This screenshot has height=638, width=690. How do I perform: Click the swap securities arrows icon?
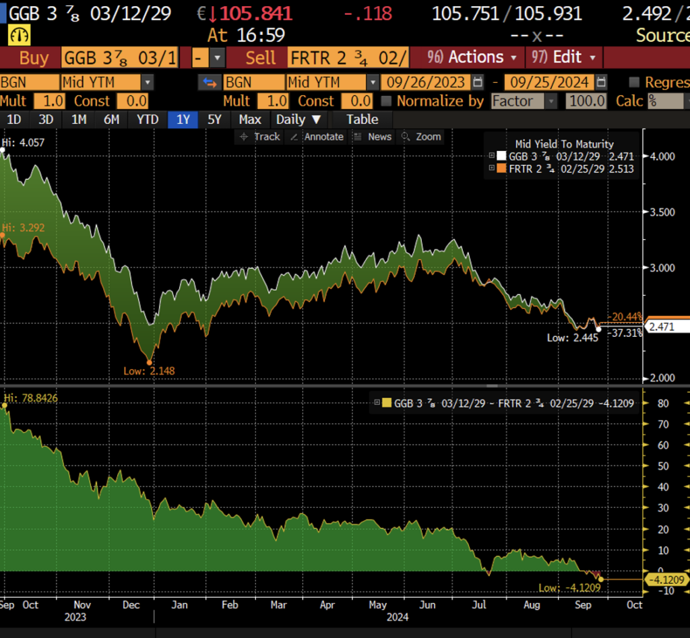pos(209,83)
